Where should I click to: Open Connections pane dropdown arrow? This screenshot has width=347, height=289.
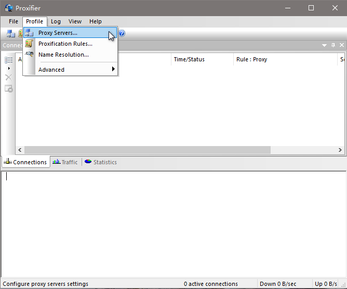(x=324, y=45)
